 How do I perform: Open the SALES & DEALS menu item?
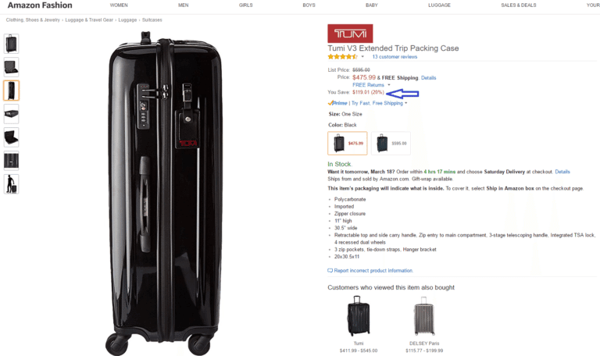pos(519,5)
